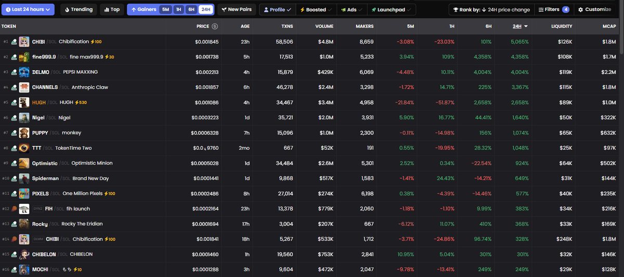
Task: Toggle the Boosted filter
Action: tap(316, 9)
